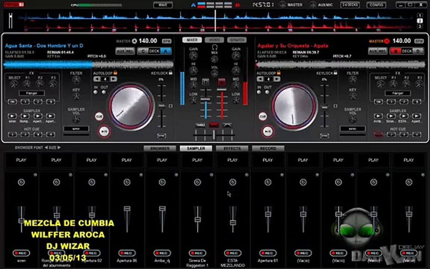The width and height of the screenshot is (430, 269).
Task: Play right deck sampler slot 'Amb...'
Action: pos(378,116)
